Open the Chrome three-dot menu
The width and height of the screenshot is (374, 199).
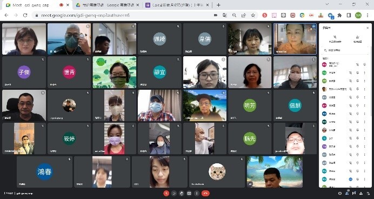(x=368, y=15)
